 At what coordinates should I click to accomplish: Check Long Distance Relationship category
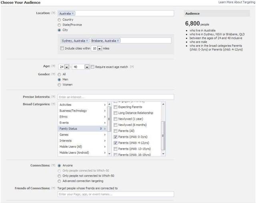(116, 113)
